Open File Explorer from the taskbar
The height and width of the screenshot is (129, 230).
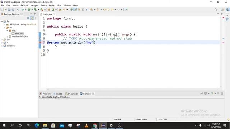click(x=45, y=125)
